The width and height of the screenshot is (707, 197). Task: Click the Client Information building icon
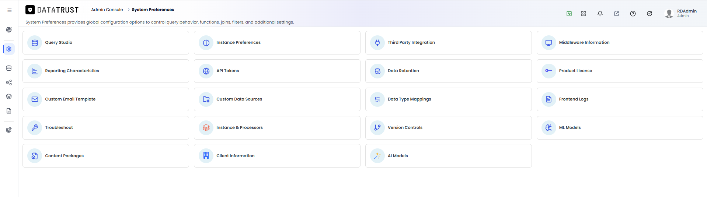pos(206,156)
